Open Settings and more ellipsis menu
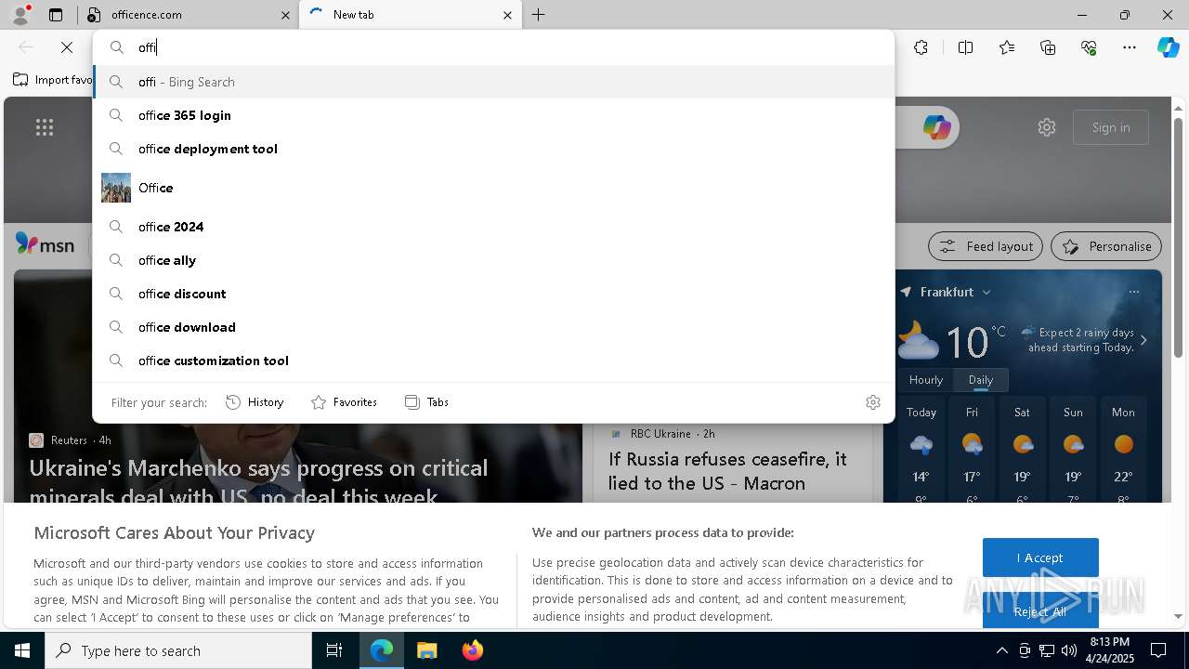 pos(1130,47)
